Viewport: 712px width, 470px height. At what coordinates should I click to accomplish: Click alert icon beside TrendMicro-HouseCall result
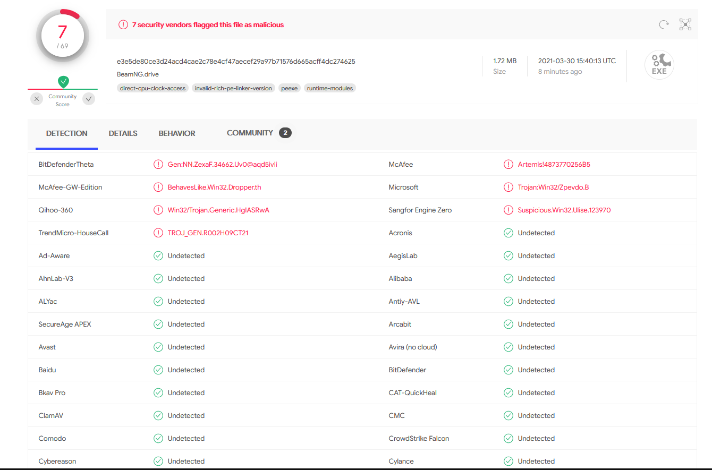(158, 233)
